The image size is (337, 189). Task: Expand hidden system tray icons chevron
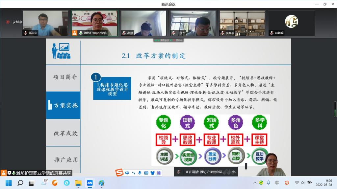255,183
